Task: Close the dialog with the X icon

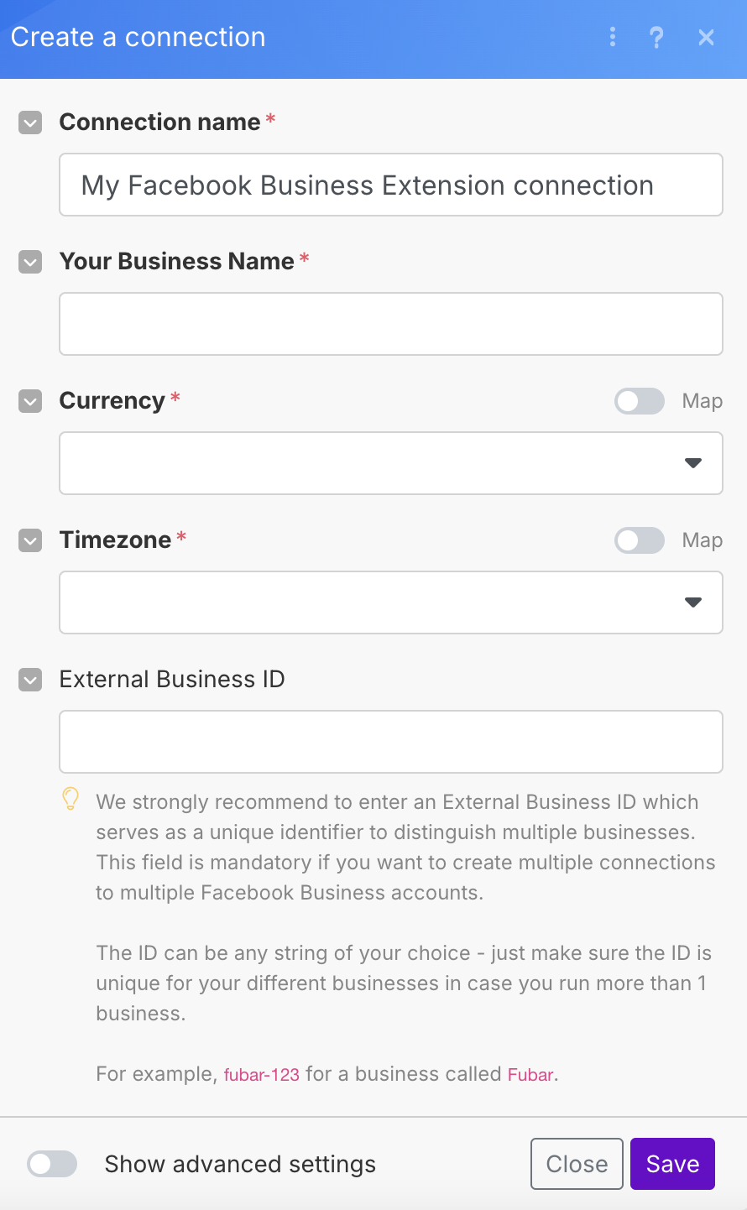Action: pyautogui.click(x=707, y=37)
